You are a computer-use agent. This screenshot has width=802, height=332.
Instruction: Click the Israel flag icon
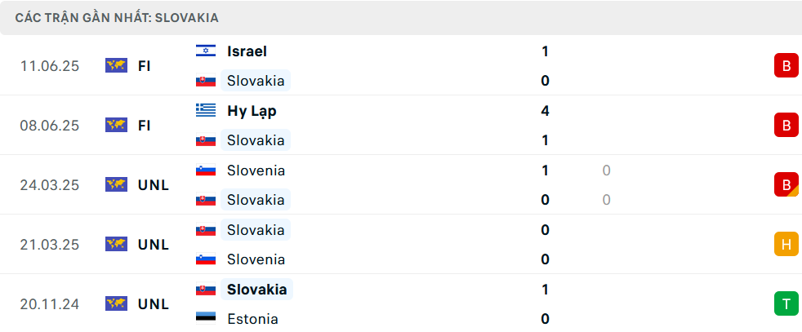(x=206, y=51)
